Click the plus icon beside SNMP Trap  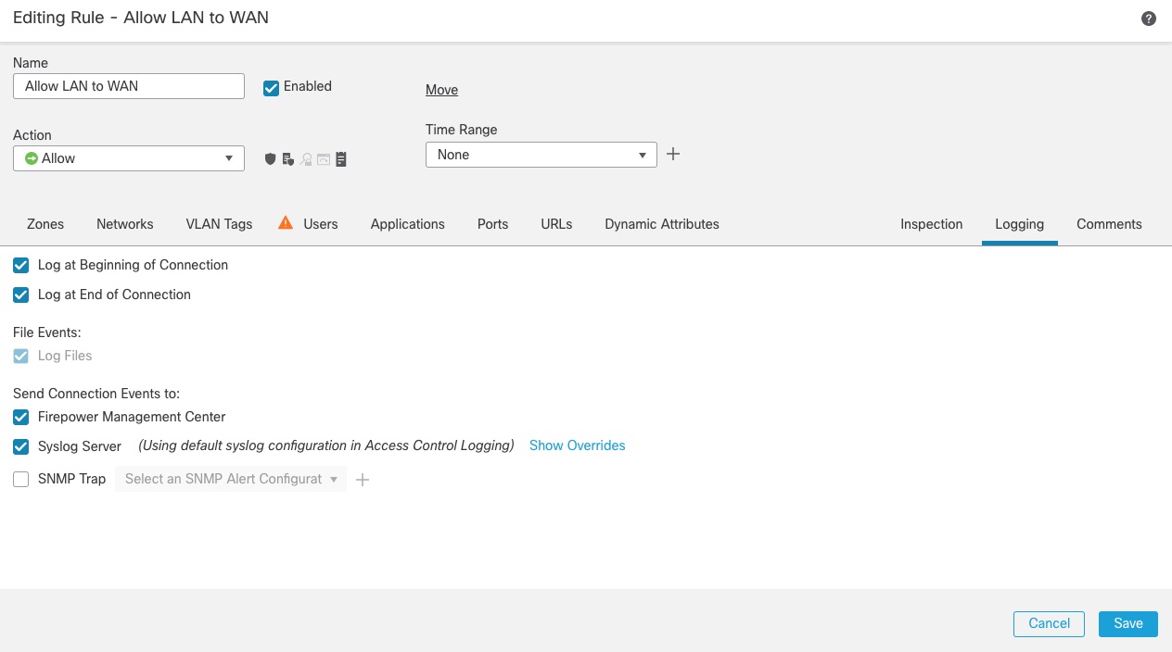(362, 479)
